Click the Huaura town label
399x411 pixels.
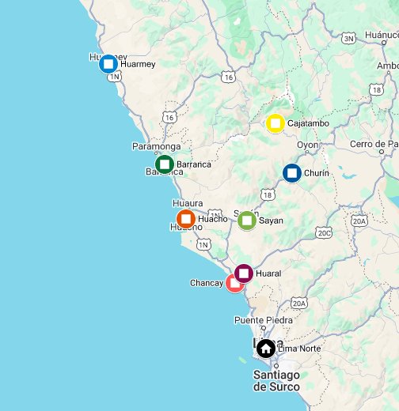(188, 203)
